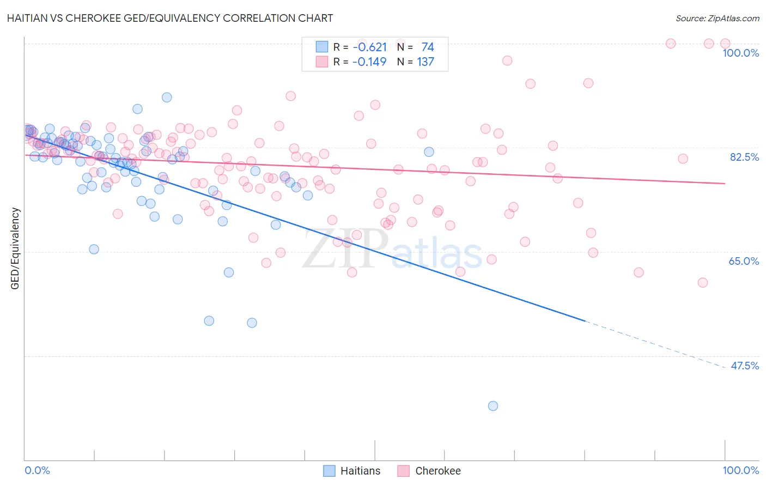This screenshot has width=766, height=486.
Task: Click the pink Cherokee legend swatch
Action: (403, 471)
